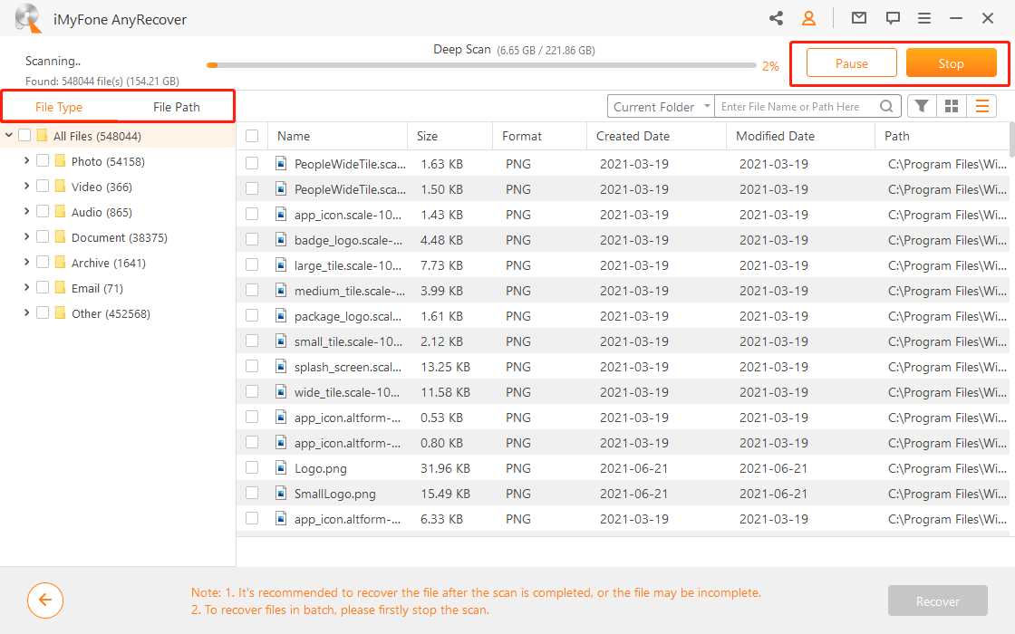
Task: Switch to thumbnail grid view
Action: 952,106
